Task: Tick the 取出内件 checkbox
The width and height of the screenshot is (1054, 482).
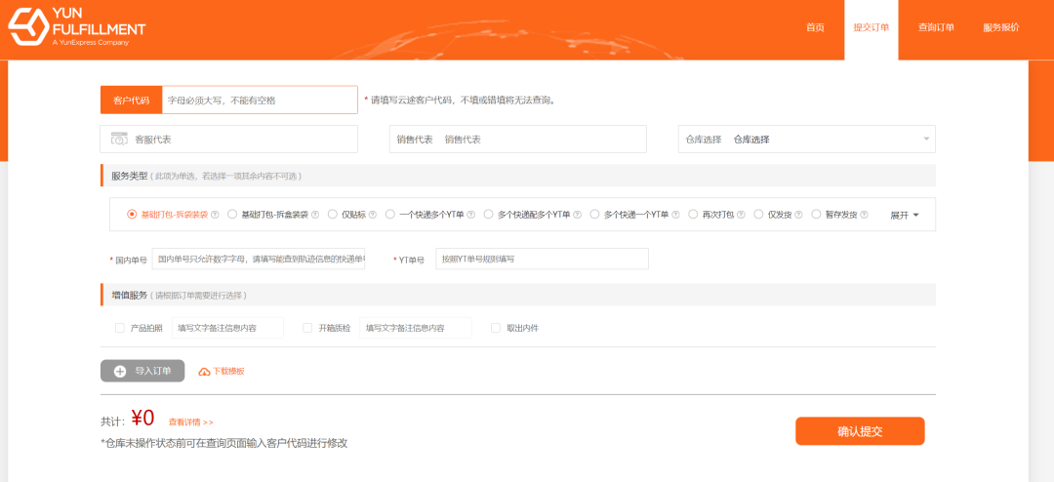Action: [496, 328]
